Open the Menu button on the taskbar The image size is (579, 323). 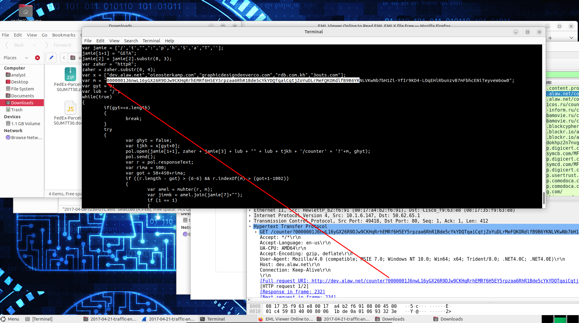coord(10,319)
